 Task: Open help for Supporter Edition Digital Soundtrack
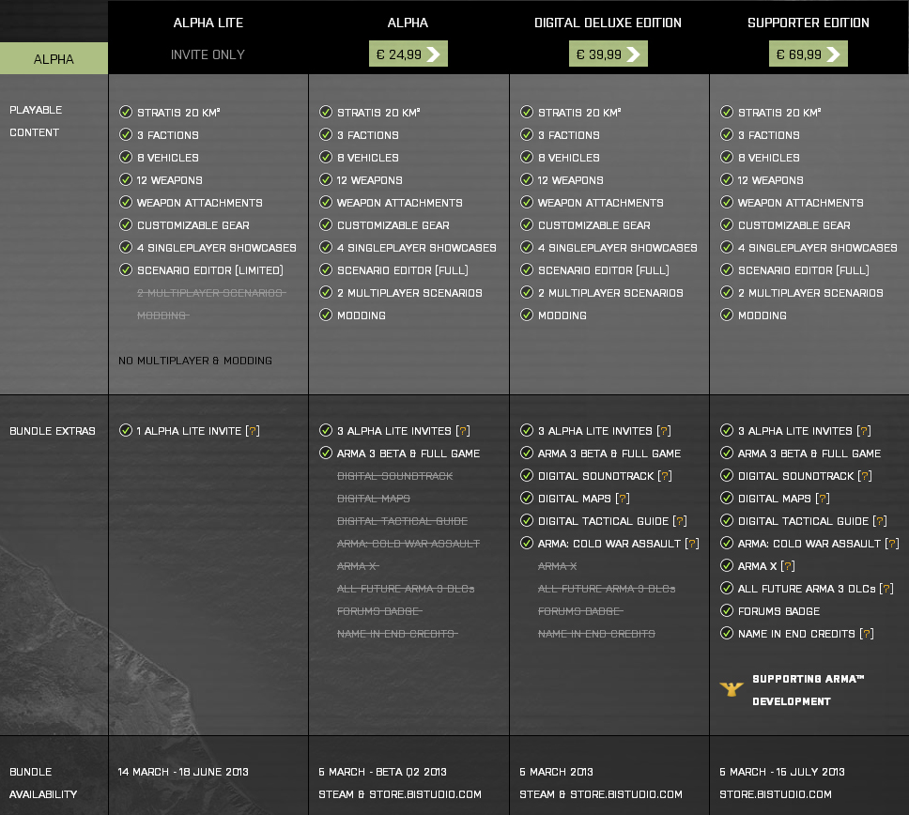(x=865, y=476)
